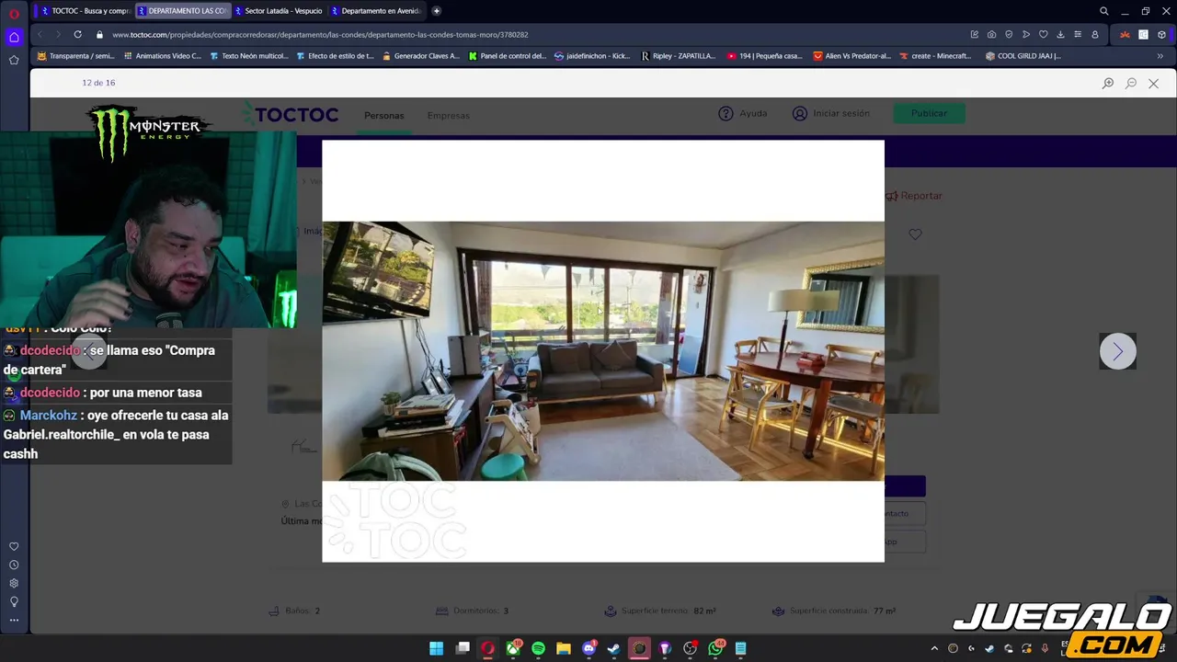
Task: Open Panel de control del... bookmark
Action: [x=507, y=56]
